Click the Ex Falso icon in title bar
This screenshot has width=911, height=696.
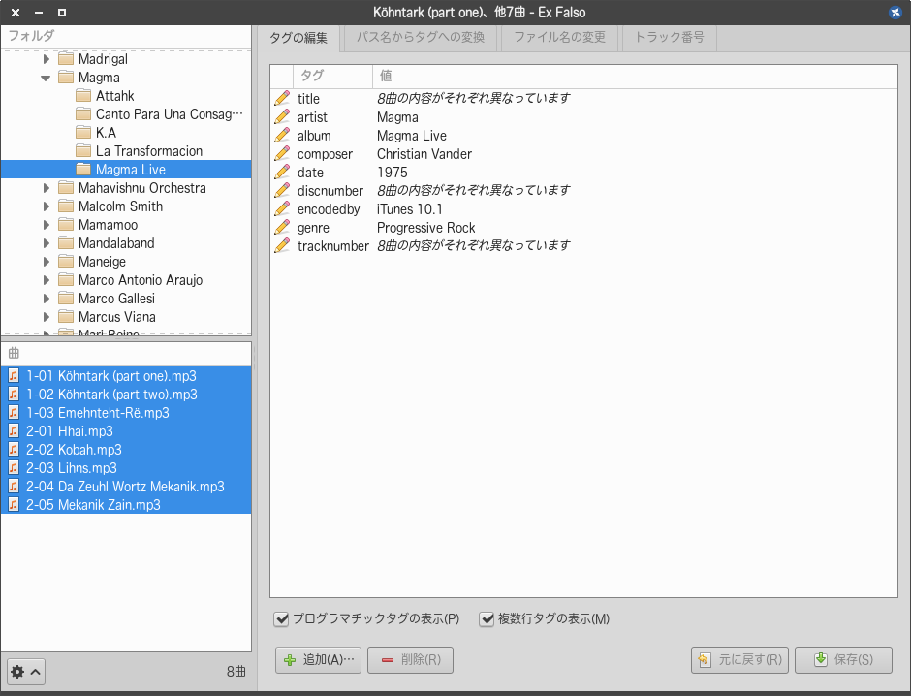[x=895, y=13]
